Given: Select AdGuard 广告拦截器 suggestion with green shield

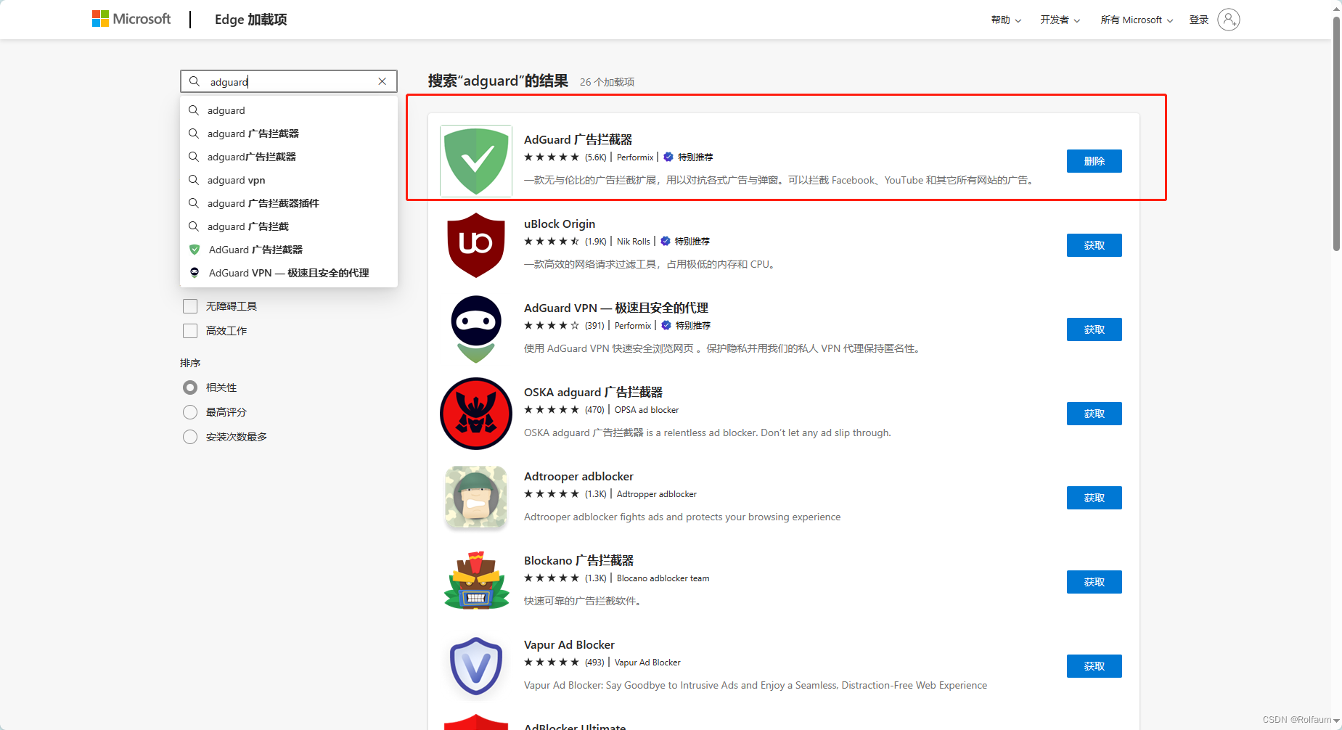Looking at the screenshot, I should [x=289, y=250].
